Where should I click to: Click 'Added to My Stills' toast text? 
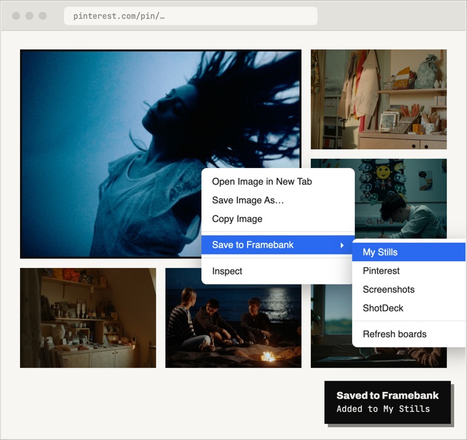click(383, 409)
